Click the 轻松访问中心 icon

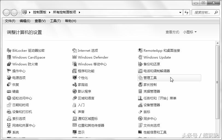coord(9,98)
